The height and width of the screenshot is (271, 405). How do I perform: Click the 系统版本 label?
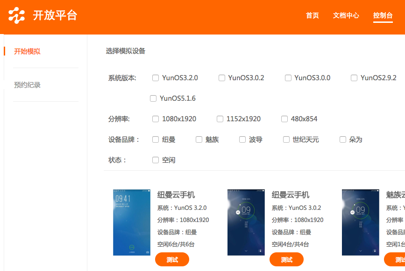(122, 78)
